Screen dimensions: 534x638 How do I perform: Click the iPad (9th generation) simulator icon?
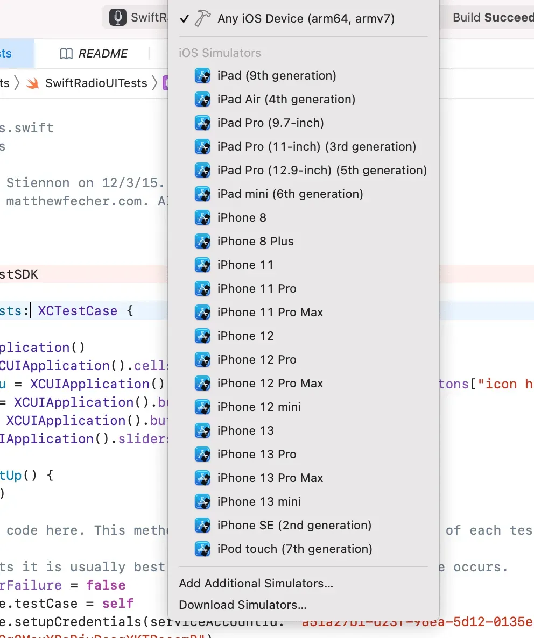pos(203,76)
